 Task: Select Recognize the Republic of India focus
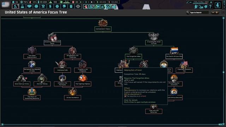point(32,70)
